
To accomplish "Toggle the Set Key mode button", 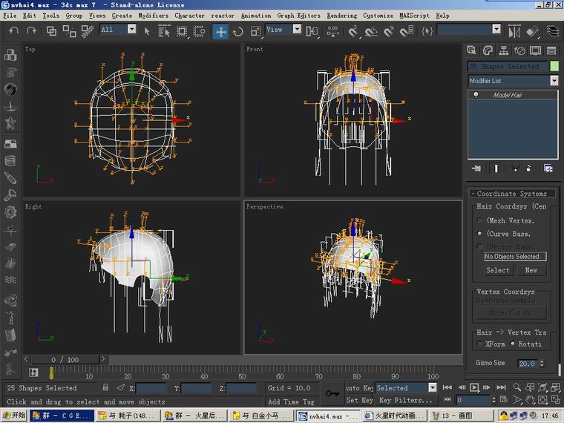I will (x=359, y=400).
